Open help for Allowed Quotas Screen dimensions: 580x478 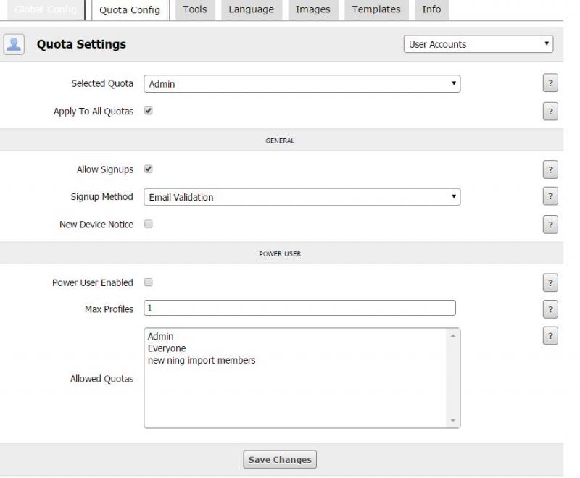click(550, 336)
